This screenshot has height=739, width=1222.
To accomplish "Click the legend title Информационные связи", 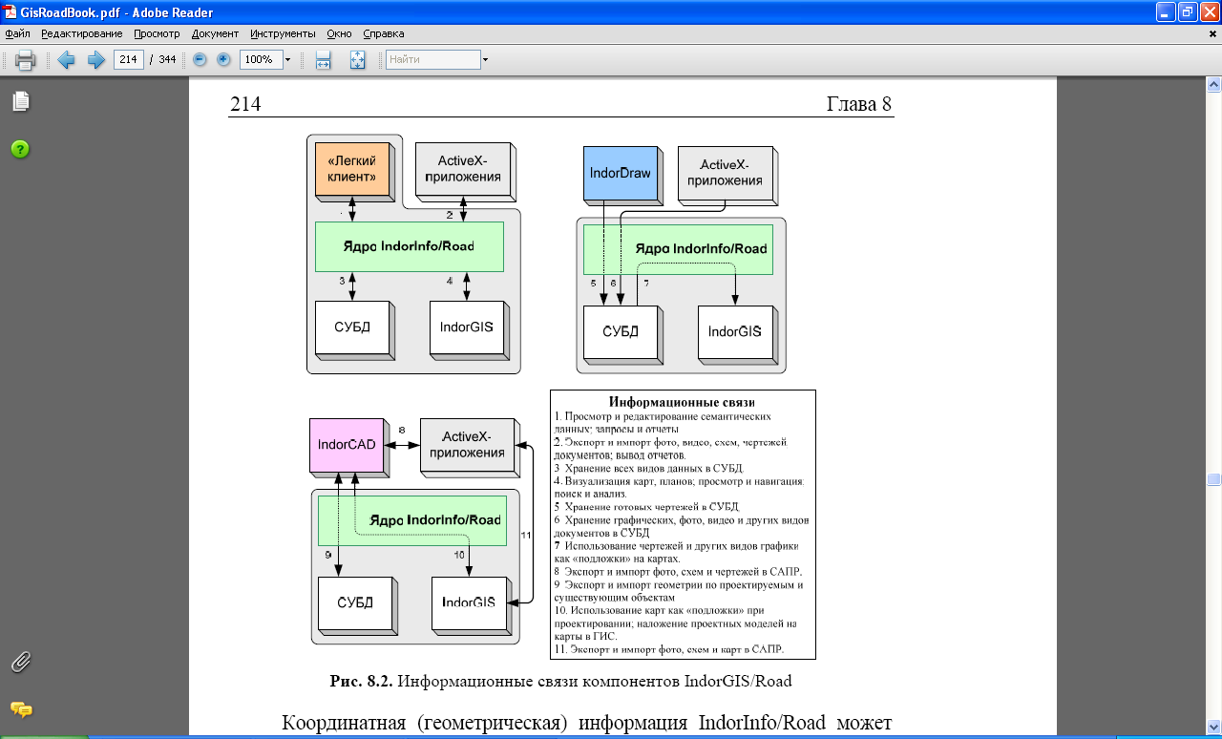I will pos(683,401).
